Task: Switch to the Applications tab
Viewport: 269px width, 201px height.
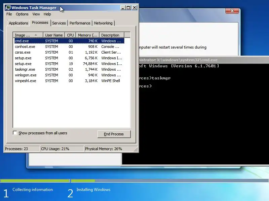Action: tap(18, 23)
